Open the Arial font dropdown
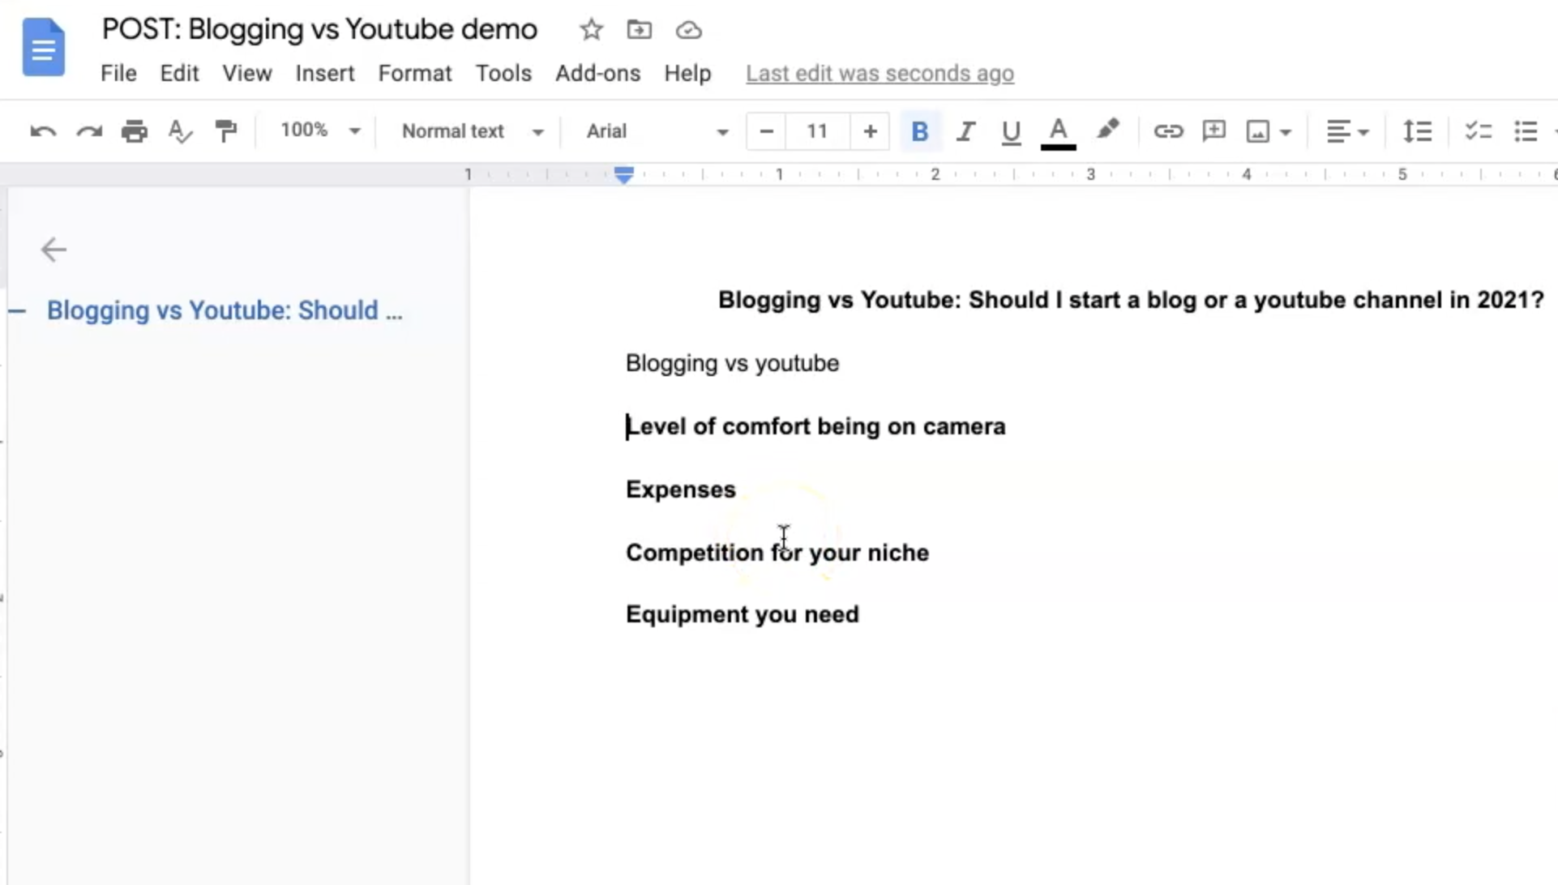The image size is (1558, 885). [x=657, y=131]
